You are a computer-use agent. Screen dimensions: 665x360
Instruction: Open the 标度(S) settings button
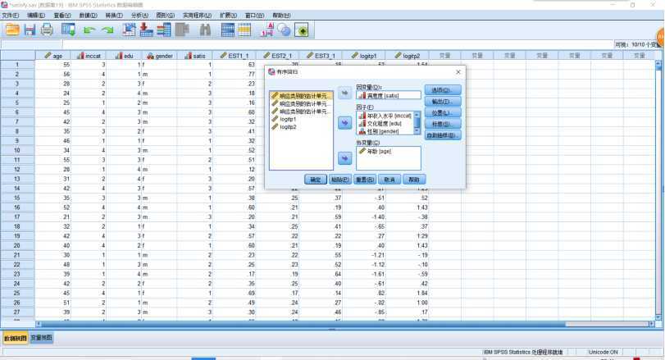pyautogui.click(x=442, y=124)
